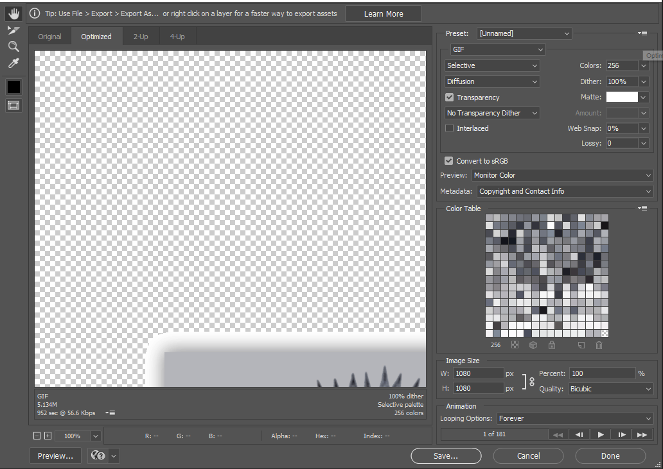Select the Zoom tool
Screen dimensions: 663x469
[x=13, y=46]
